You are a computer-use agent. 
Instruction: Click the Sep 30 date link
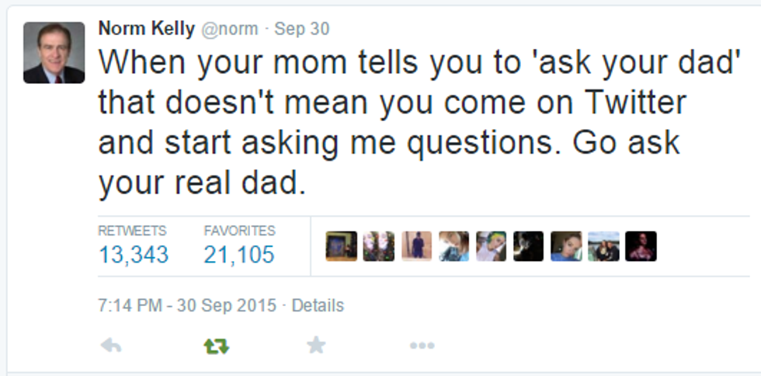(301, 30)
